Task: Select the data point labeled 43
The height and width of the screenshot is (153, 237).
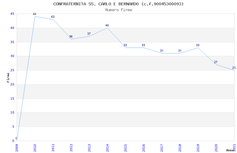Action: tap(53, 17)
